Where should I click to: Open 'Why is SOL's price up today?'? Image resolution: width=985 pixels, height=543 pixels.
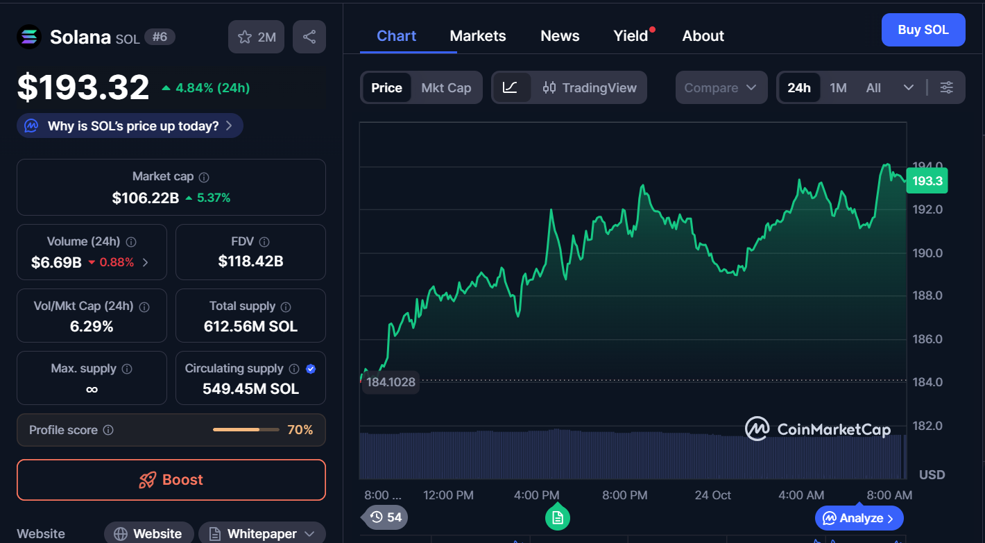click(x=130, y=126)
